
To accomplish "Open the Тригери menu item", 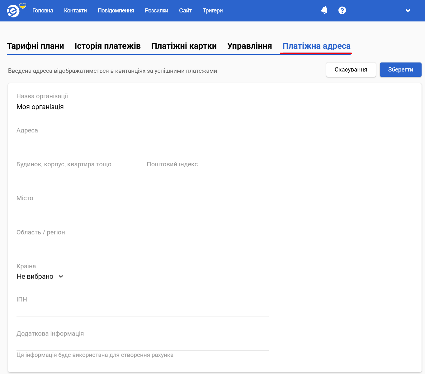I will coord(213,11).
